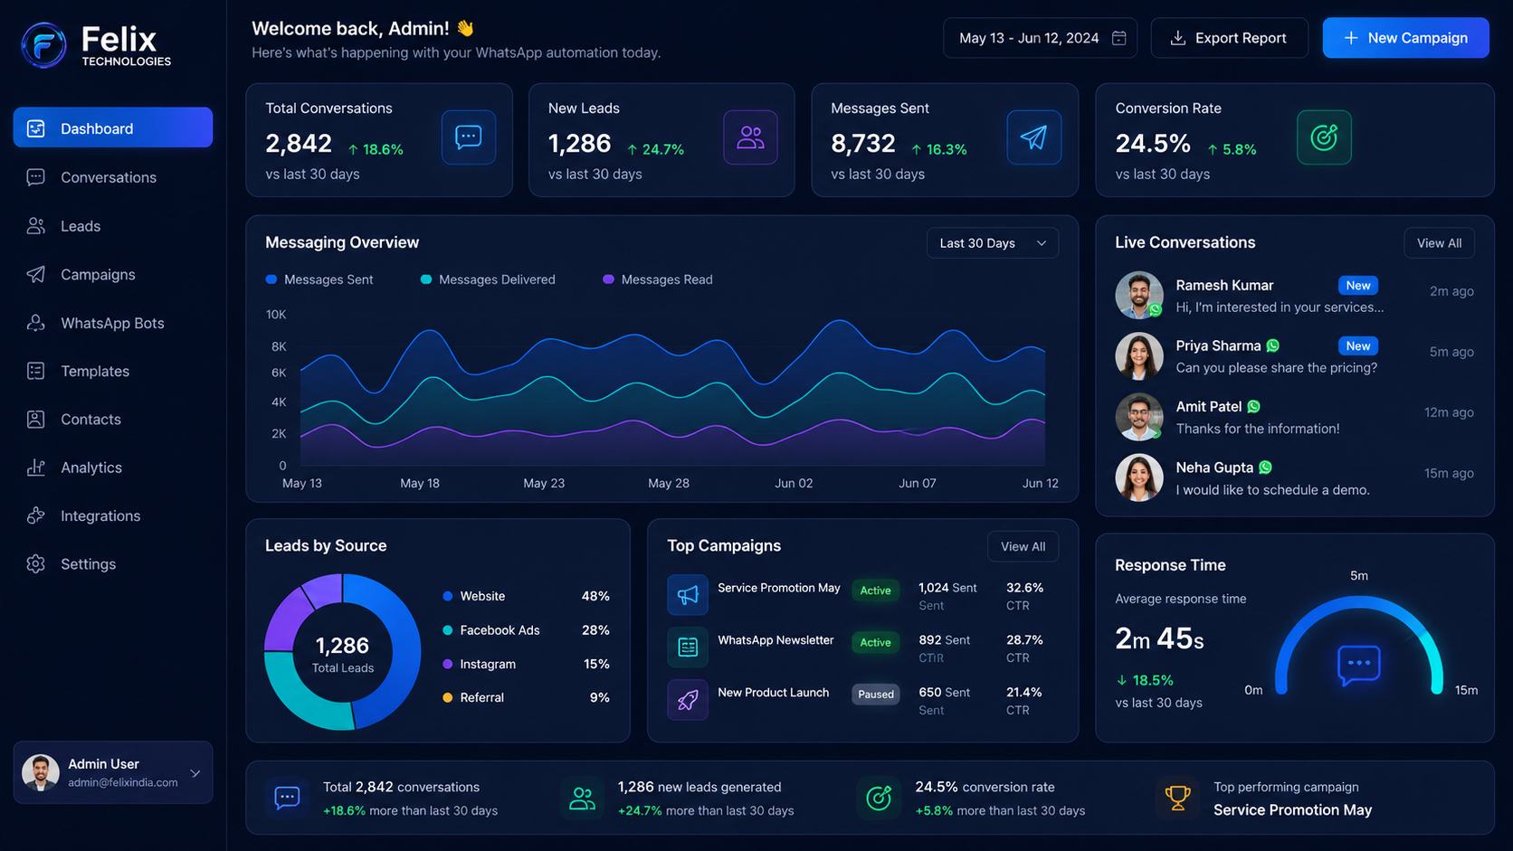The image size is (1513, 851).
Task: Click the megaphone icon for Service Promotion May
Action: pyautogui.click(x=688, y=595)
